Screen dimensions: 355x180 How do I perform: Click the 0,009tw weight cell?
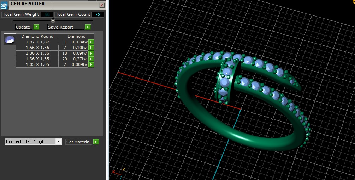79,64
